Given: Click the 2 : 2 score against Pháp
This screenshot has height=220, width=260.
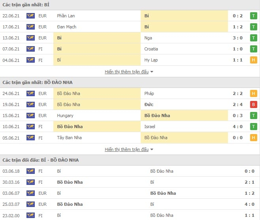Looking at the screenshot, I should 237,93.
